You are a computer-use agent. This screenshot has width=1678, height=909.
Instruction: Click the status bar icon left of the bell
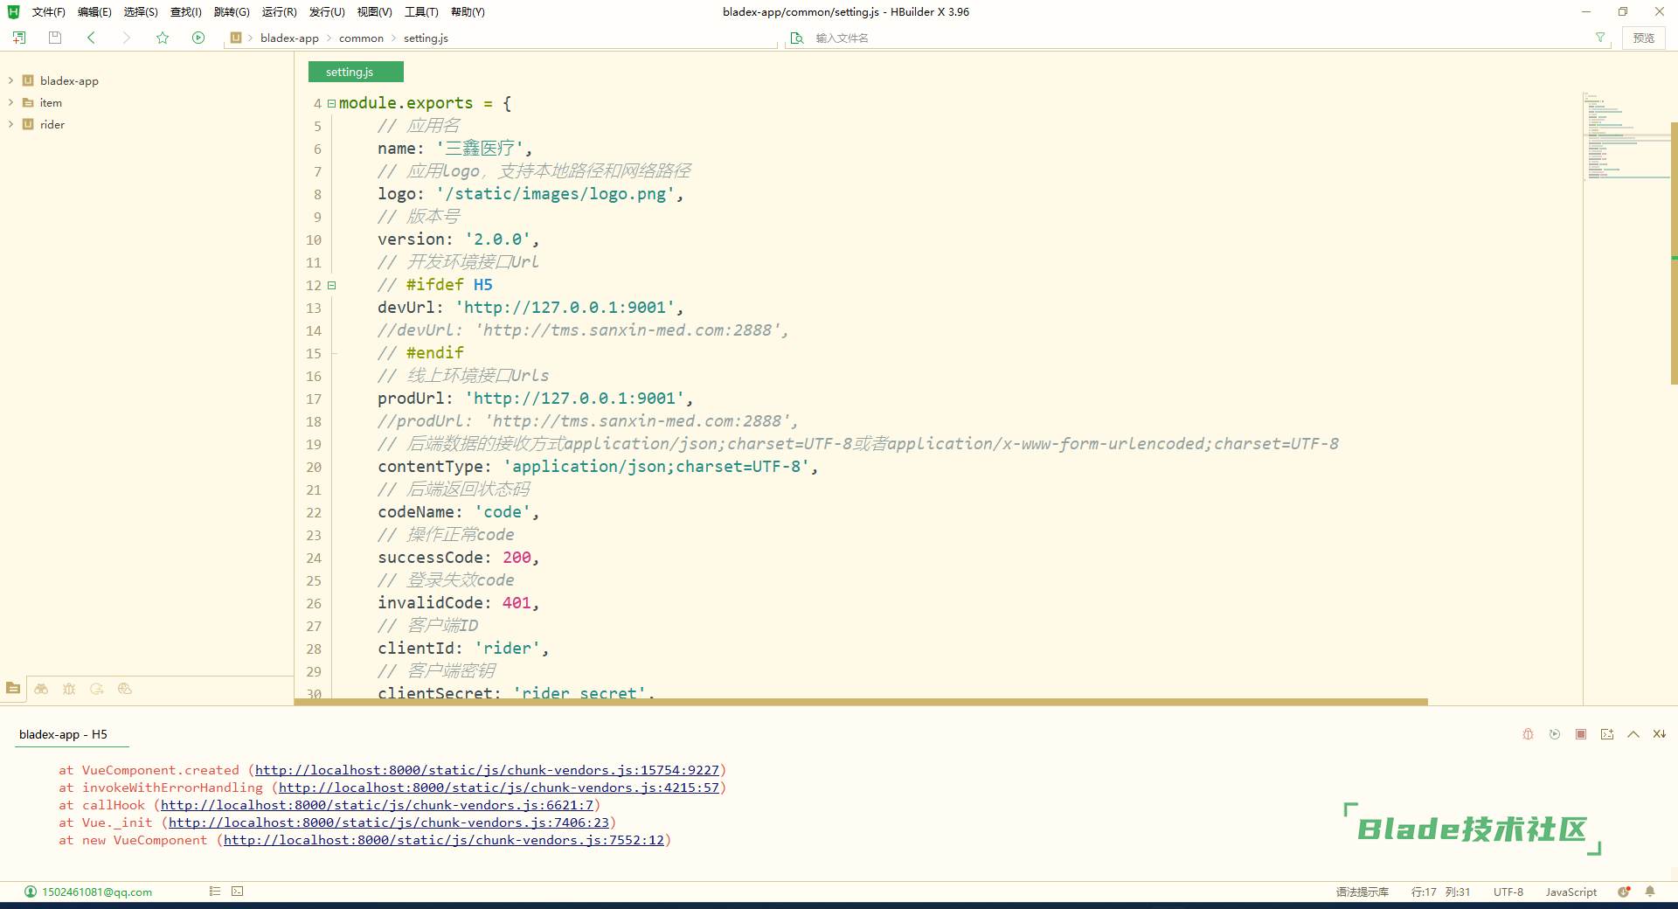[x=1624, y=892]
